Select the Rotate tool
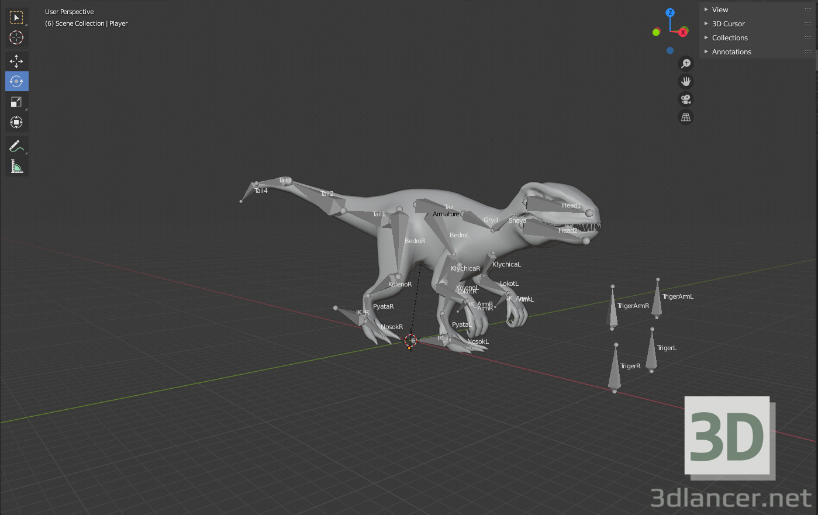 pyautogui.click(x=16, y=81)
